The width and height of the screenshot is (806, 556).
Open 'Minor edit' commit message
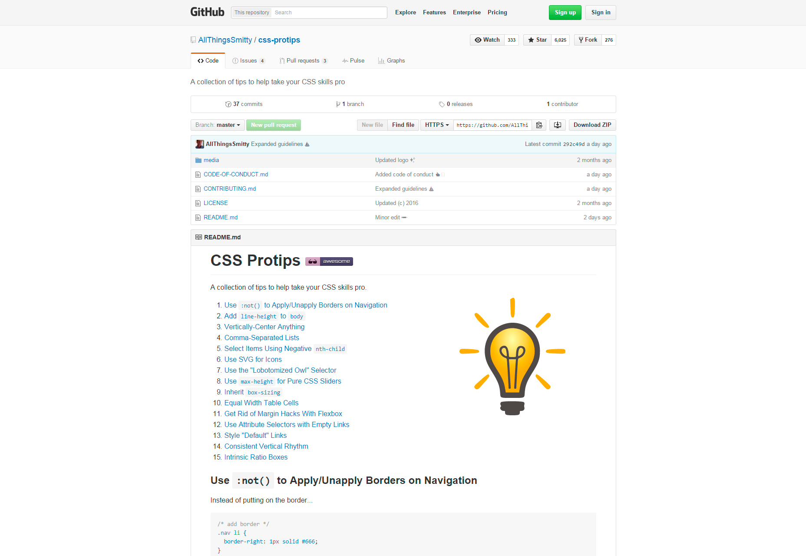click(x=387, y=218)
